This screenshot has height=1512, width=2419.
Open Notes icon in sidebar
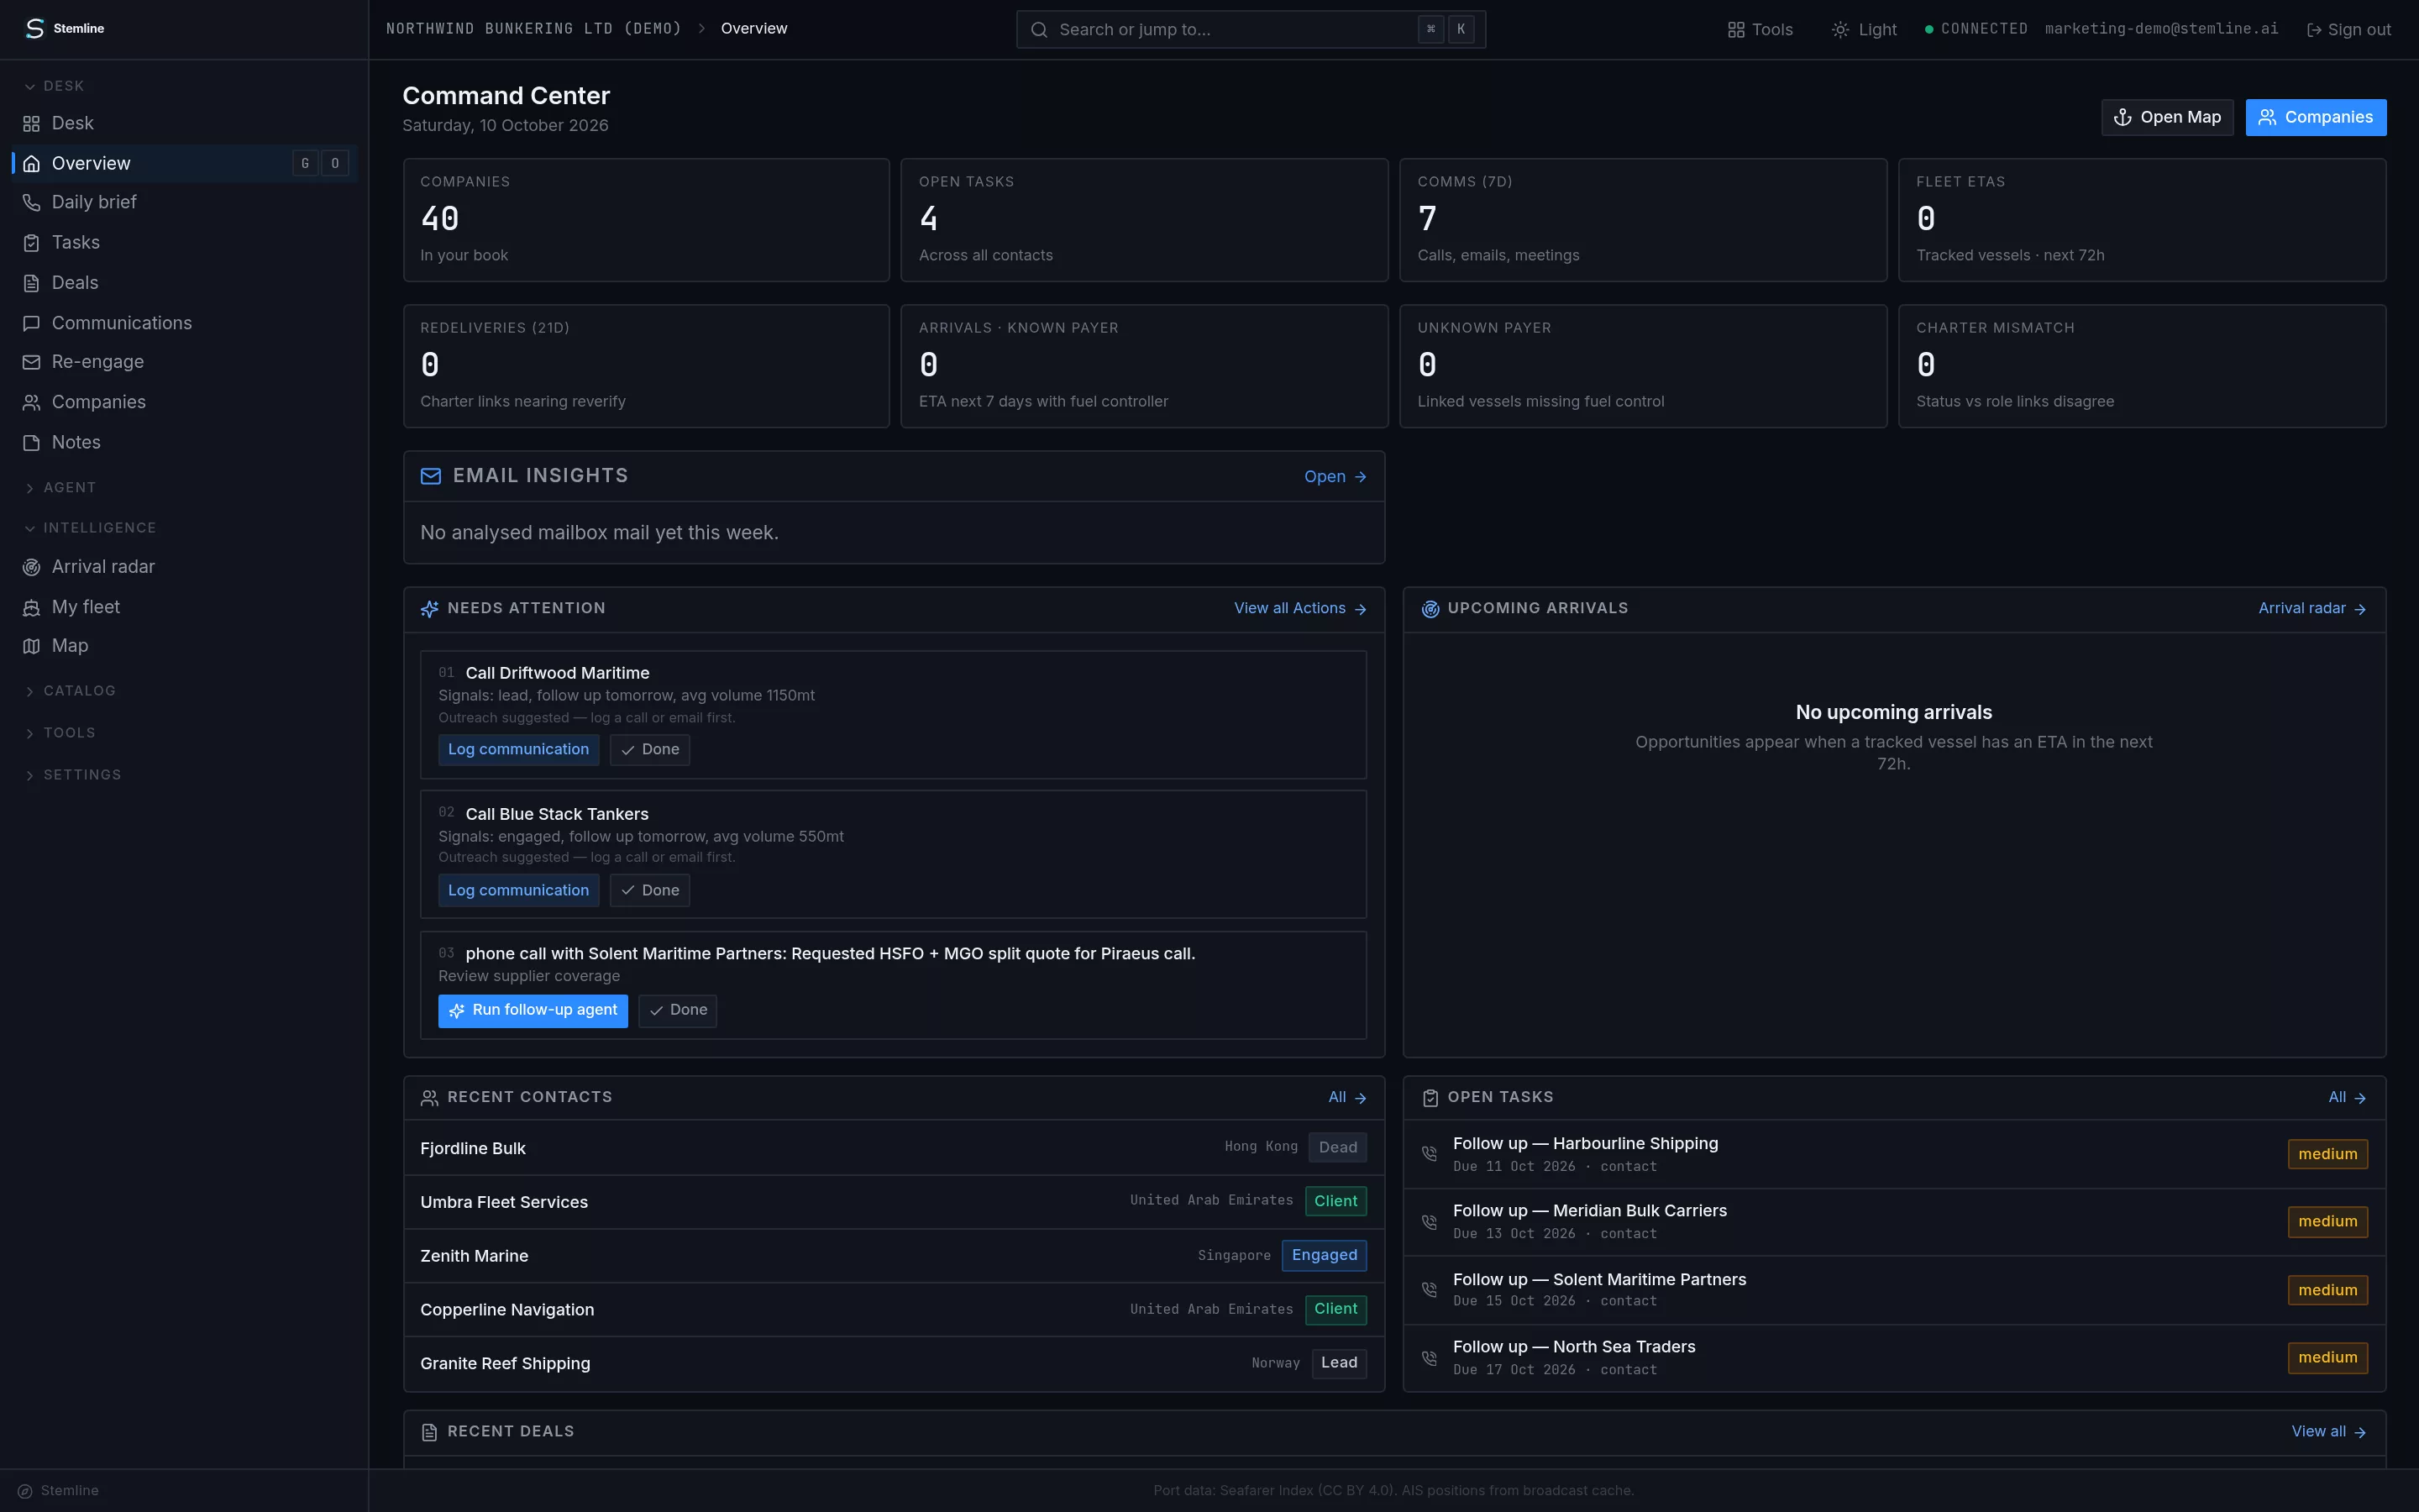coord(31,442)
